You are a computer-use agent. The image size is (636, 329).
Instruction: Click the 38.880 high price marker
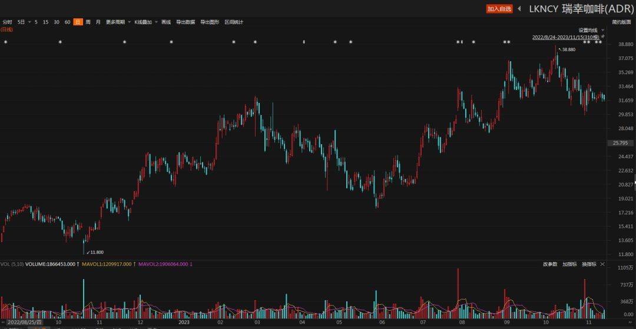coord(568,49)
